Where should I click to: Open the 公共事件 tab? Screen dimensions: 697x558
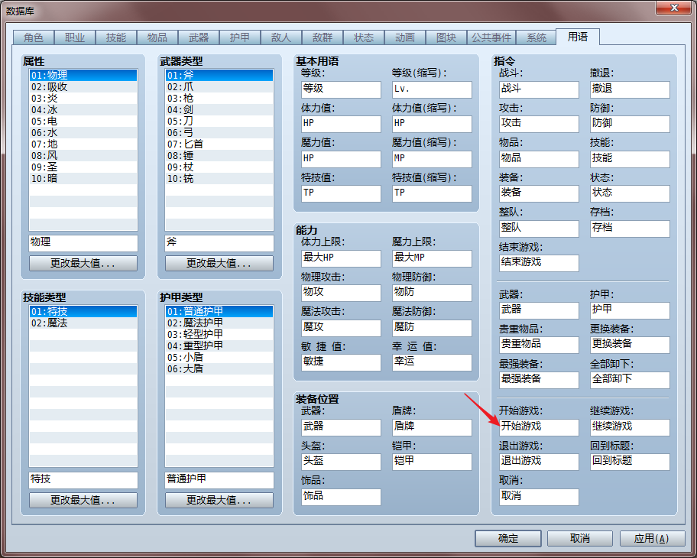pyautogui.click(x=491, y=37)
